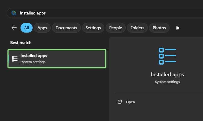Click the list icon beside Installed apps result
This screenshot has width=203, height=121.
pyautogui.click(x=15, y=59)
